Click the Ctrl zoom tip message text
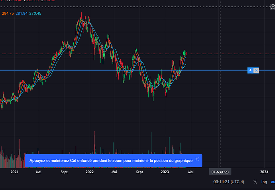275x190 pixels. [x=111, y=161]
